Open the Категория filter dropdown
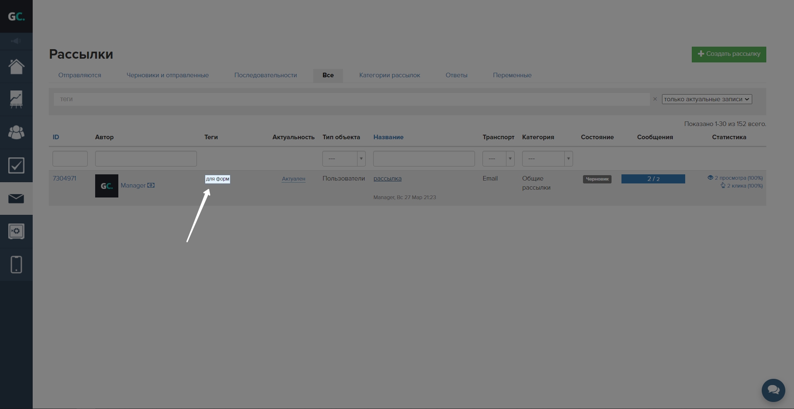794x409 pixels. (547, 159)
